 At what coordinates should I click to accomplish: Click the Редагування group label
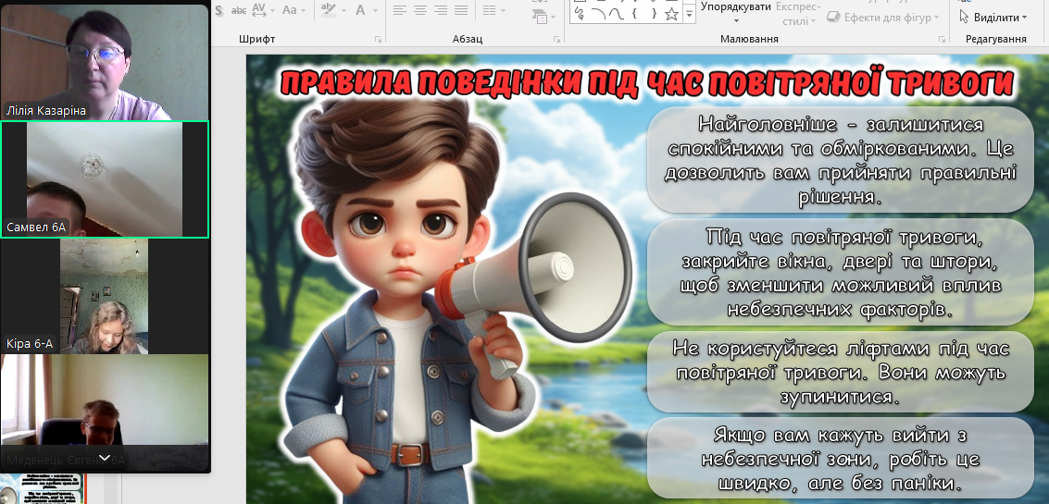[996, 40]
